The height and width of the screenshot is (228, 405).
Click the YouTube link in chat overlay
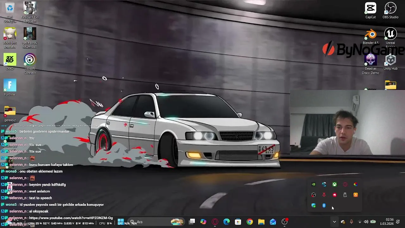(71, 218)
